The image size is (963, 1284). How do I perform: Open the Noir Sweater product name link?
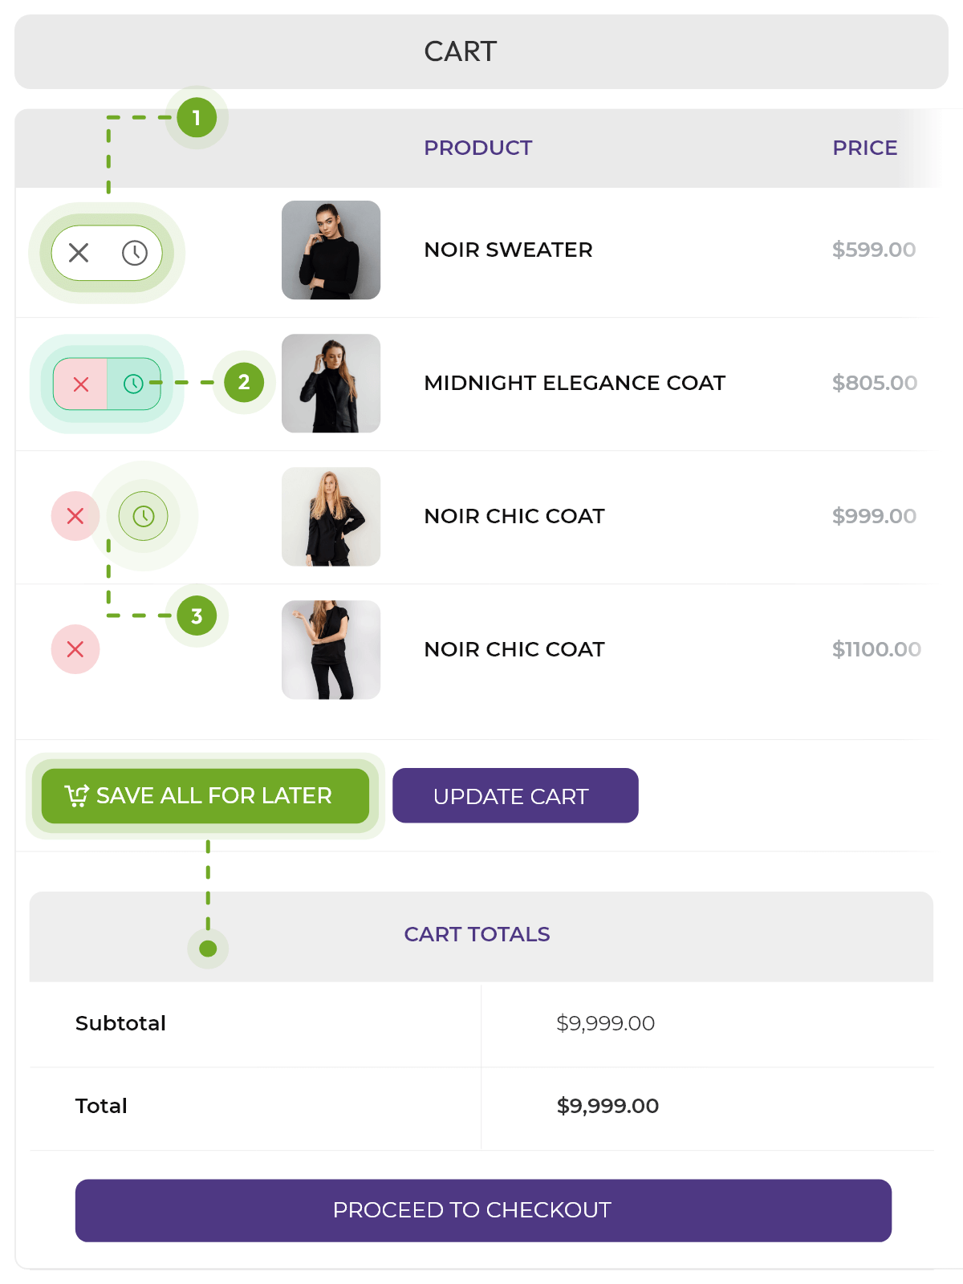pyautogui.click(x=508, y=250)
